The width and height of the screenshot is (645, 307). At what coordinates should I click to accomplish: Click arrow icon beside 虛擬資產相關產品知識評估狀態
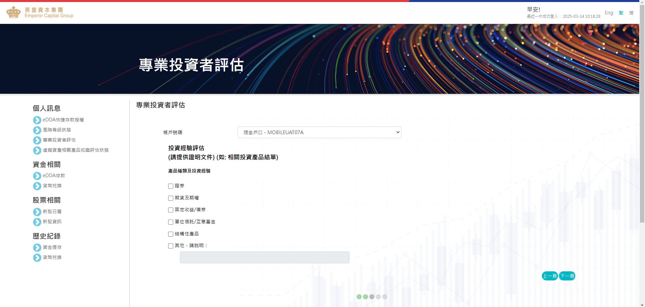click(37, 150)
